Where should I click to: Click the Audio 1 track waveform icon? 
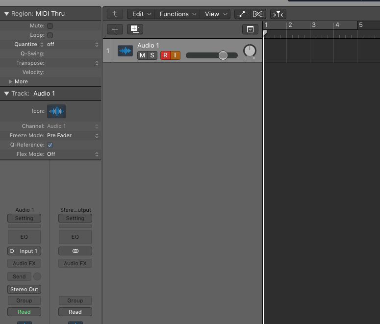coord(126,50)
